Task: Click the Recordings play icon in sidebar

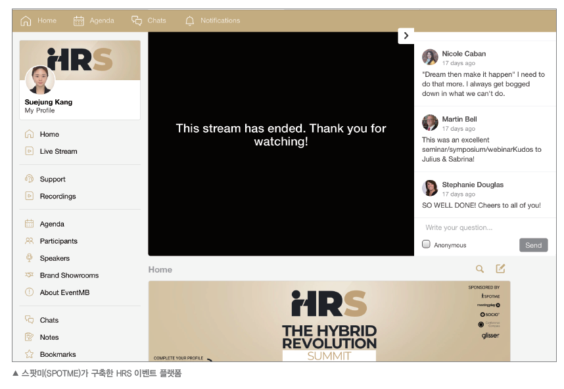Action: click(x=29, y=196)
